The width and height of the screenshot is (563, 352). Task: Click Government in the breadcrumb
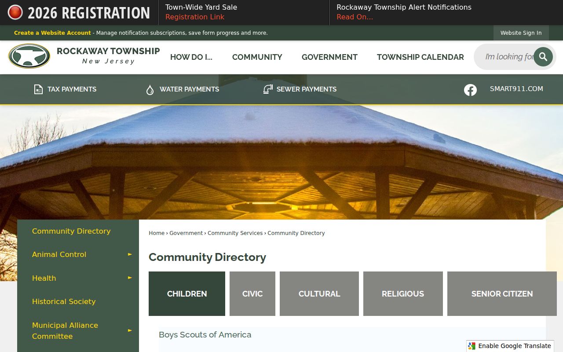[x=186, y=233]
